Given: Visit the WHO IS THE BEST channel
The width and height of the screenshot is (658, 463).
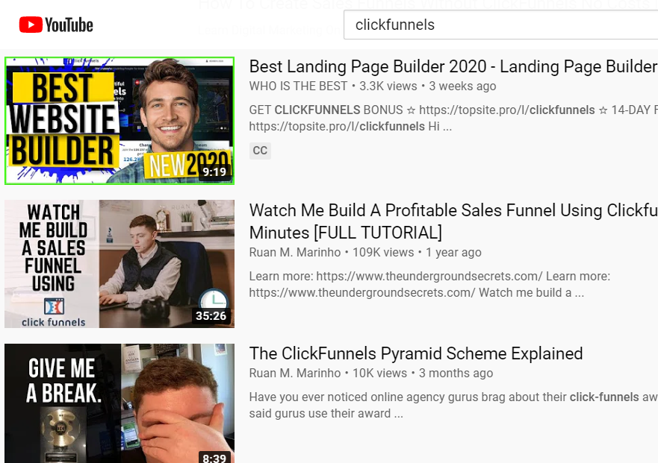Looking at the screenshot, I should pos(298,86).
